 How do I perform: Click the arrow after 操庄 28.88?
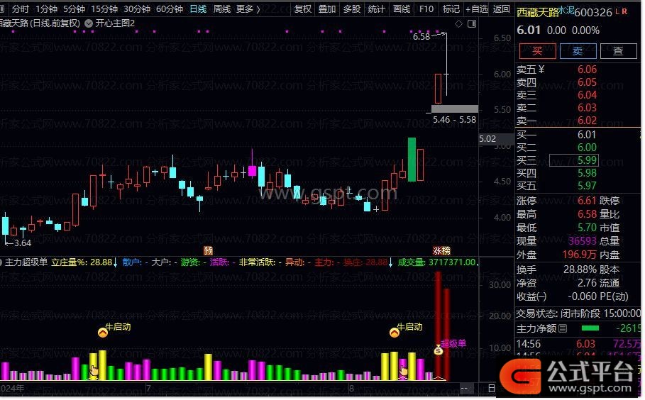click(x=390, y=262)
